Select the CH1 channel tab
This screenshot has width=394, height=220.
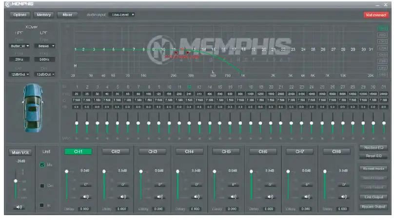point(78,151)
